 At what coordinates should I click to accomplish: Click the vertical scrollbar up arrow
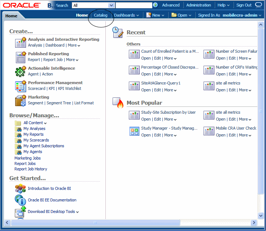pyautogui.click(x=261, y=25)
